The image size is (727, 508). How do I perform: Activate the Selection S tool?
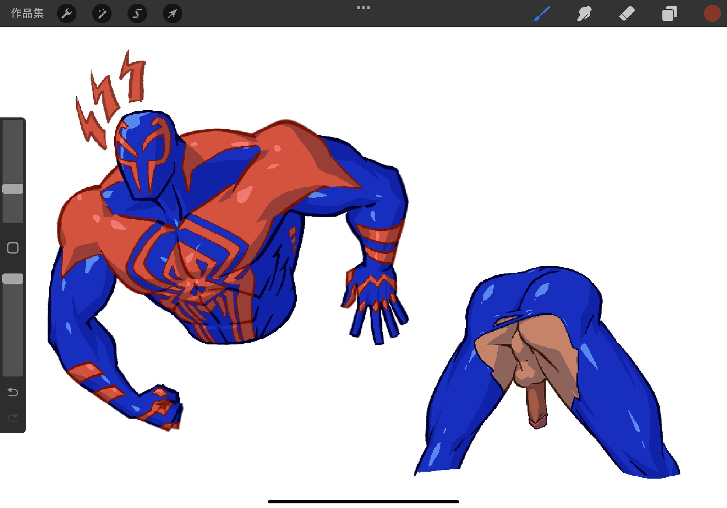coord(137,13)
